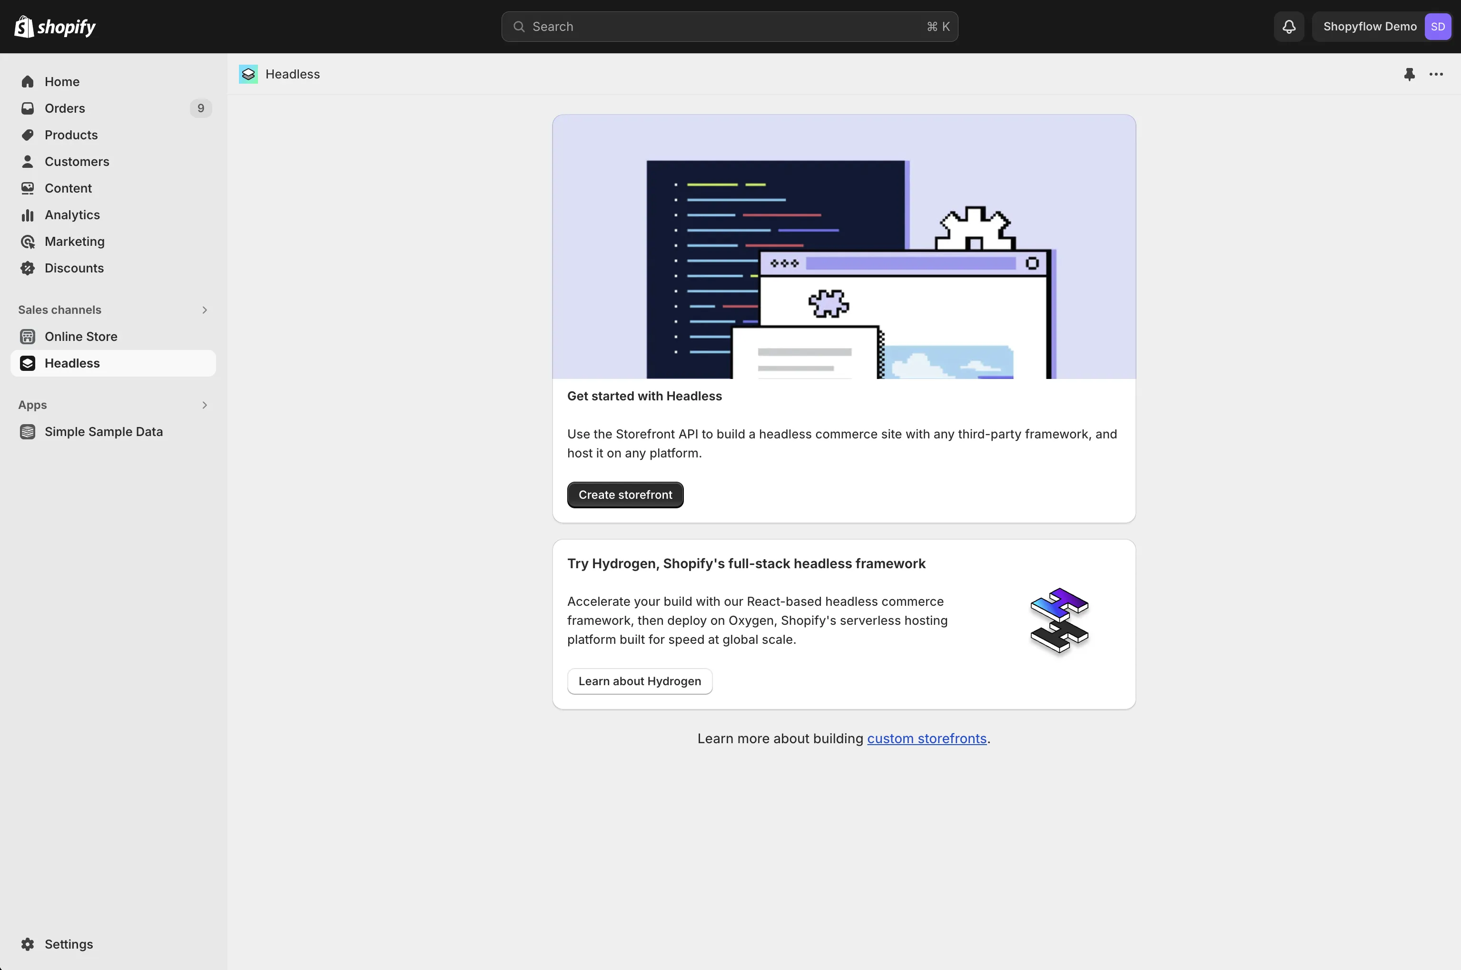Open Marketing section

click(x=113, y=241)
